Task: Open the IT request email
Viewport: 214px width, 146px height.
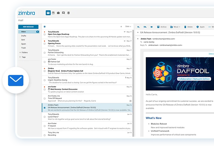Action: click(87, 126)
